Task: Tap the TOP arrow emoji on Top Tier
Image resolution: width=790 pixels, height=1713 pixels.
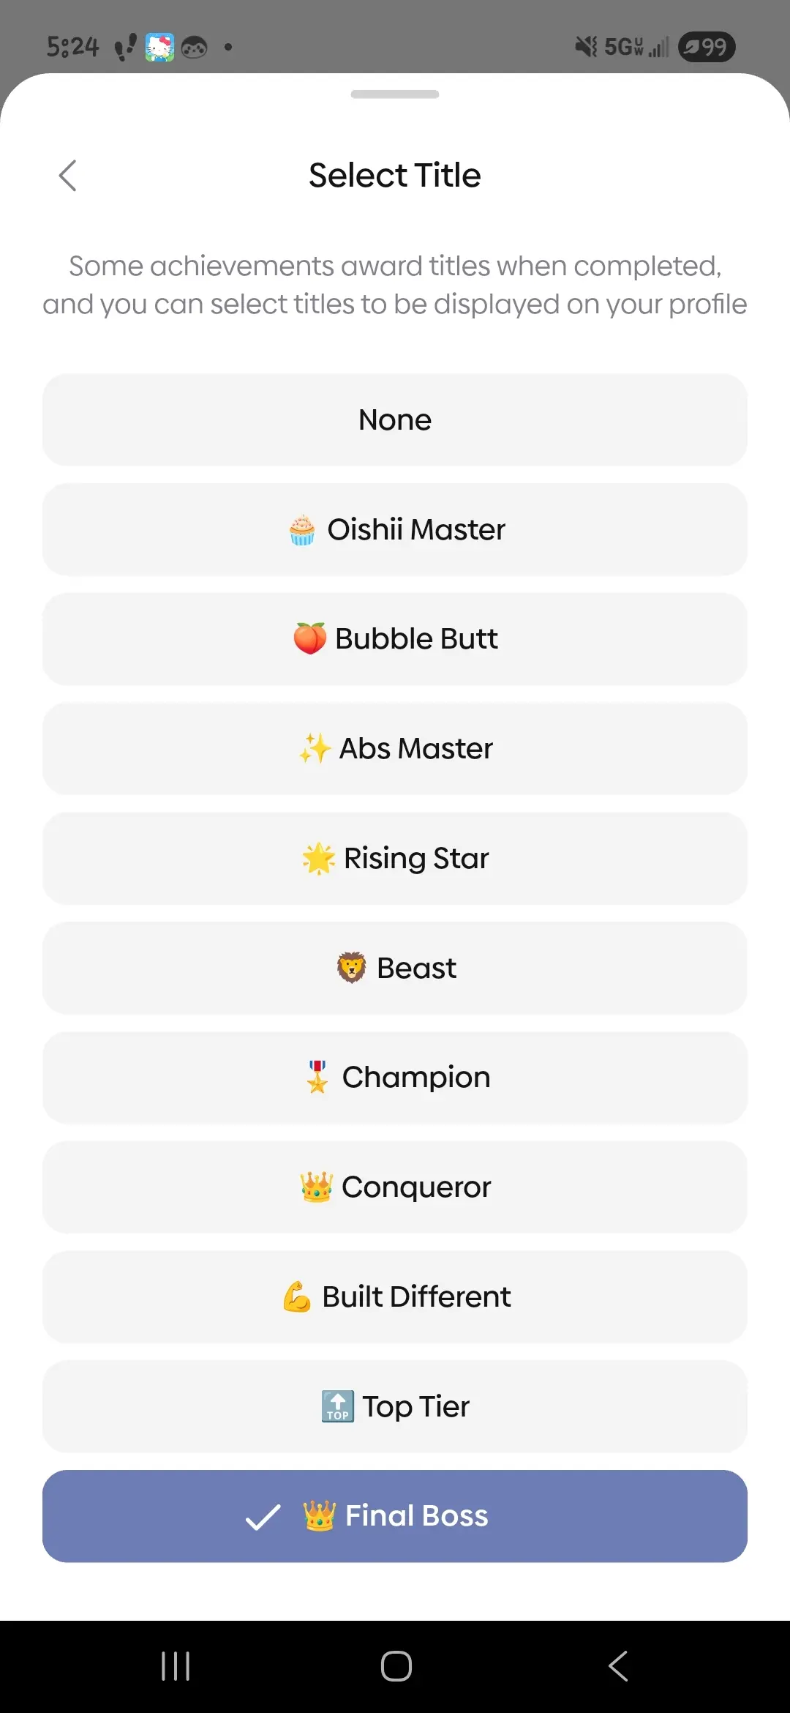Action: (337, 1406)
